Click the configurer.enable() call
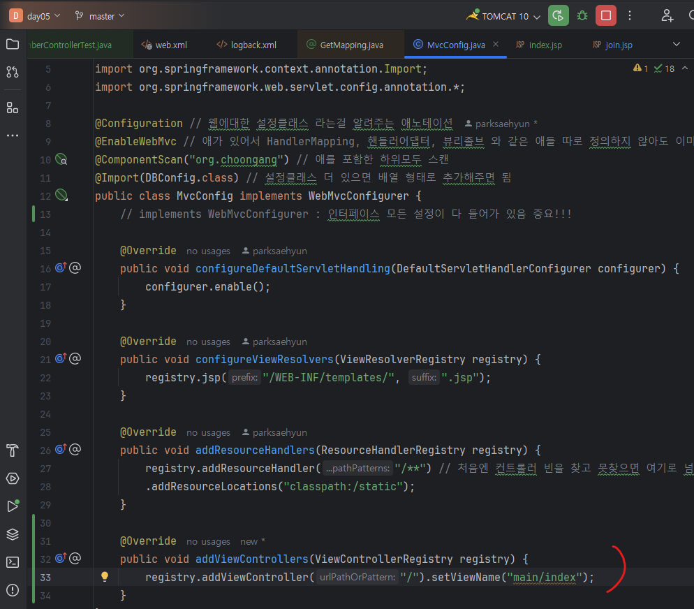694x609 pixels. tap(207, 287)
